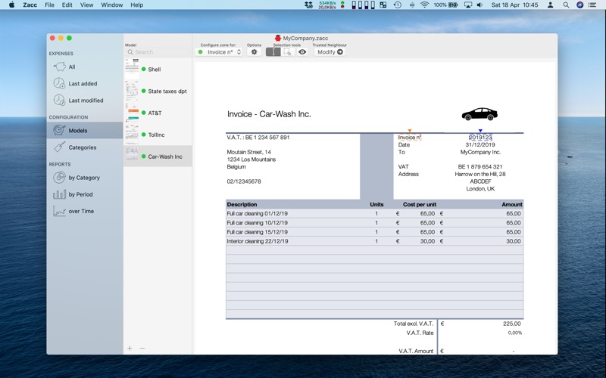
Task: Show Last added expenses
Action: tap(83, 83)
